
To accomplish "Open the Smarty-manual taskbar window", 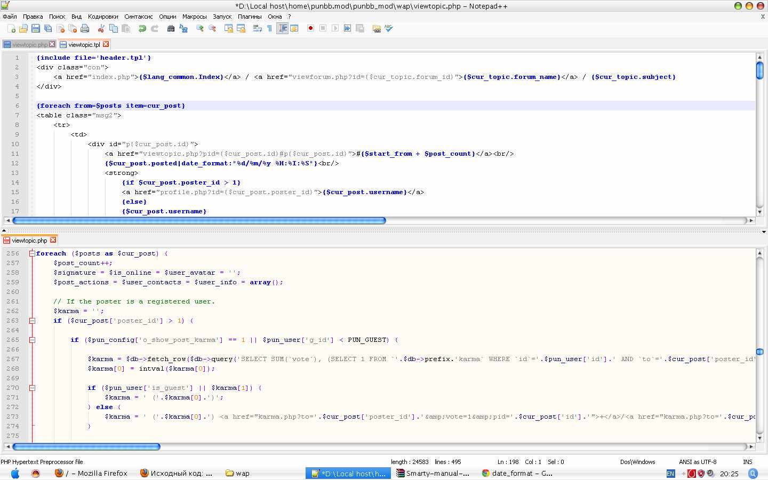I will click(x=433, y=473).
